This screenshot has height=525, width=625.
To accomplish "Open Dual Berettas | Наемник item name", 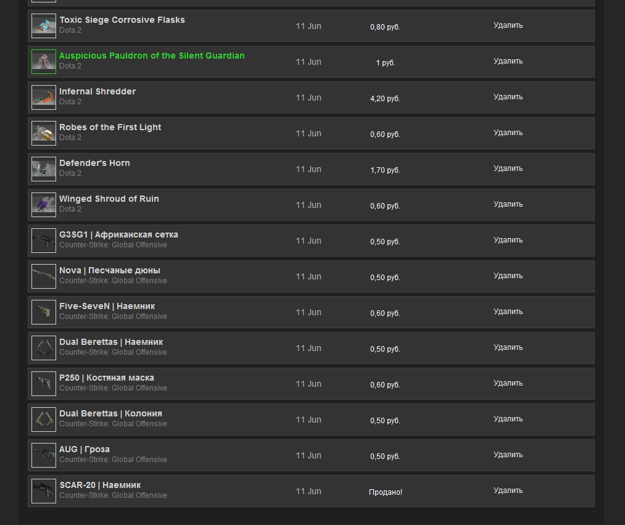I will (x=111, y=342).
